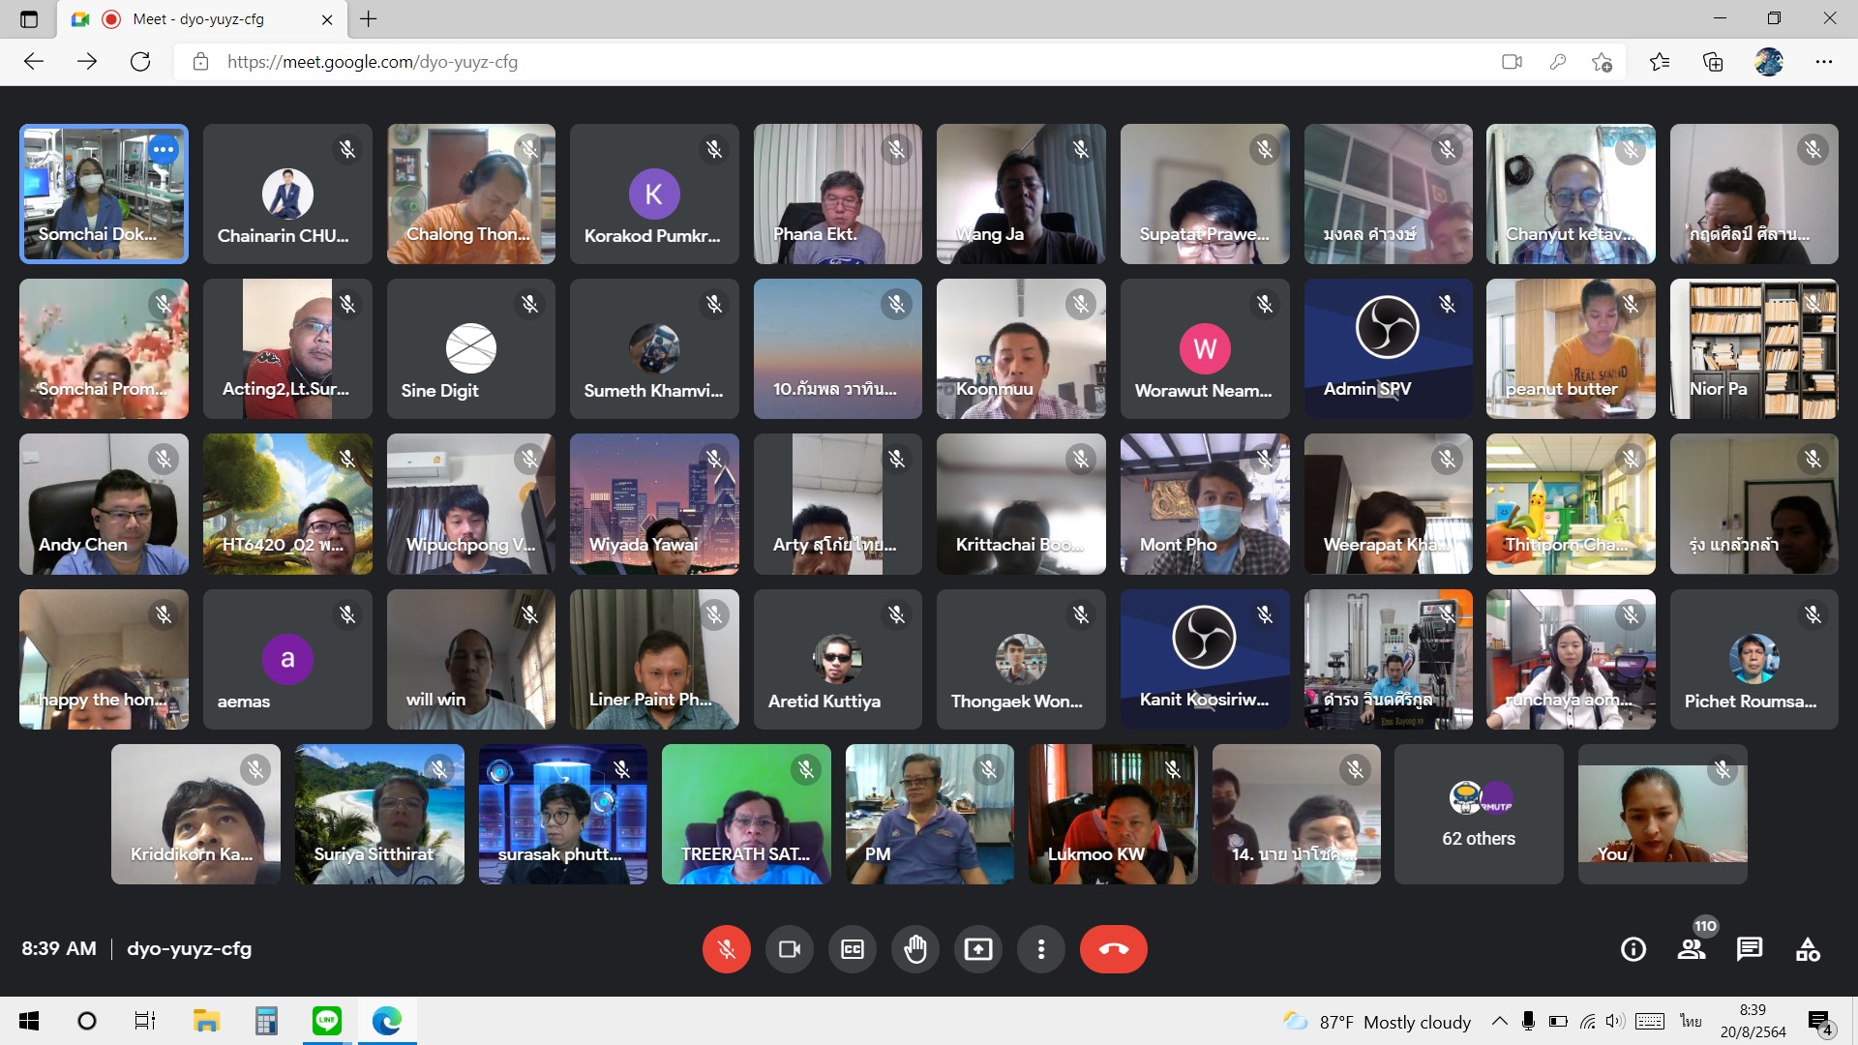Add this page to favorites star icon
Viewport: 1858px width, 1045px height.
[1602, 62]
